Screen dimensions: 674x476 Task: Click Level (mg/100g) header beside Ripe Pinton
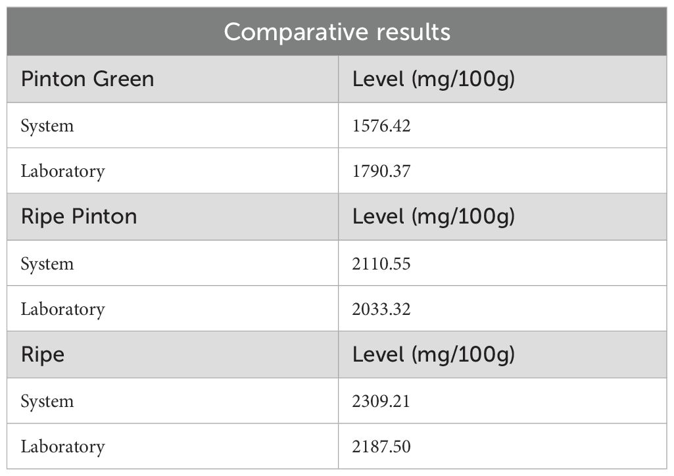tap(433, 217)
